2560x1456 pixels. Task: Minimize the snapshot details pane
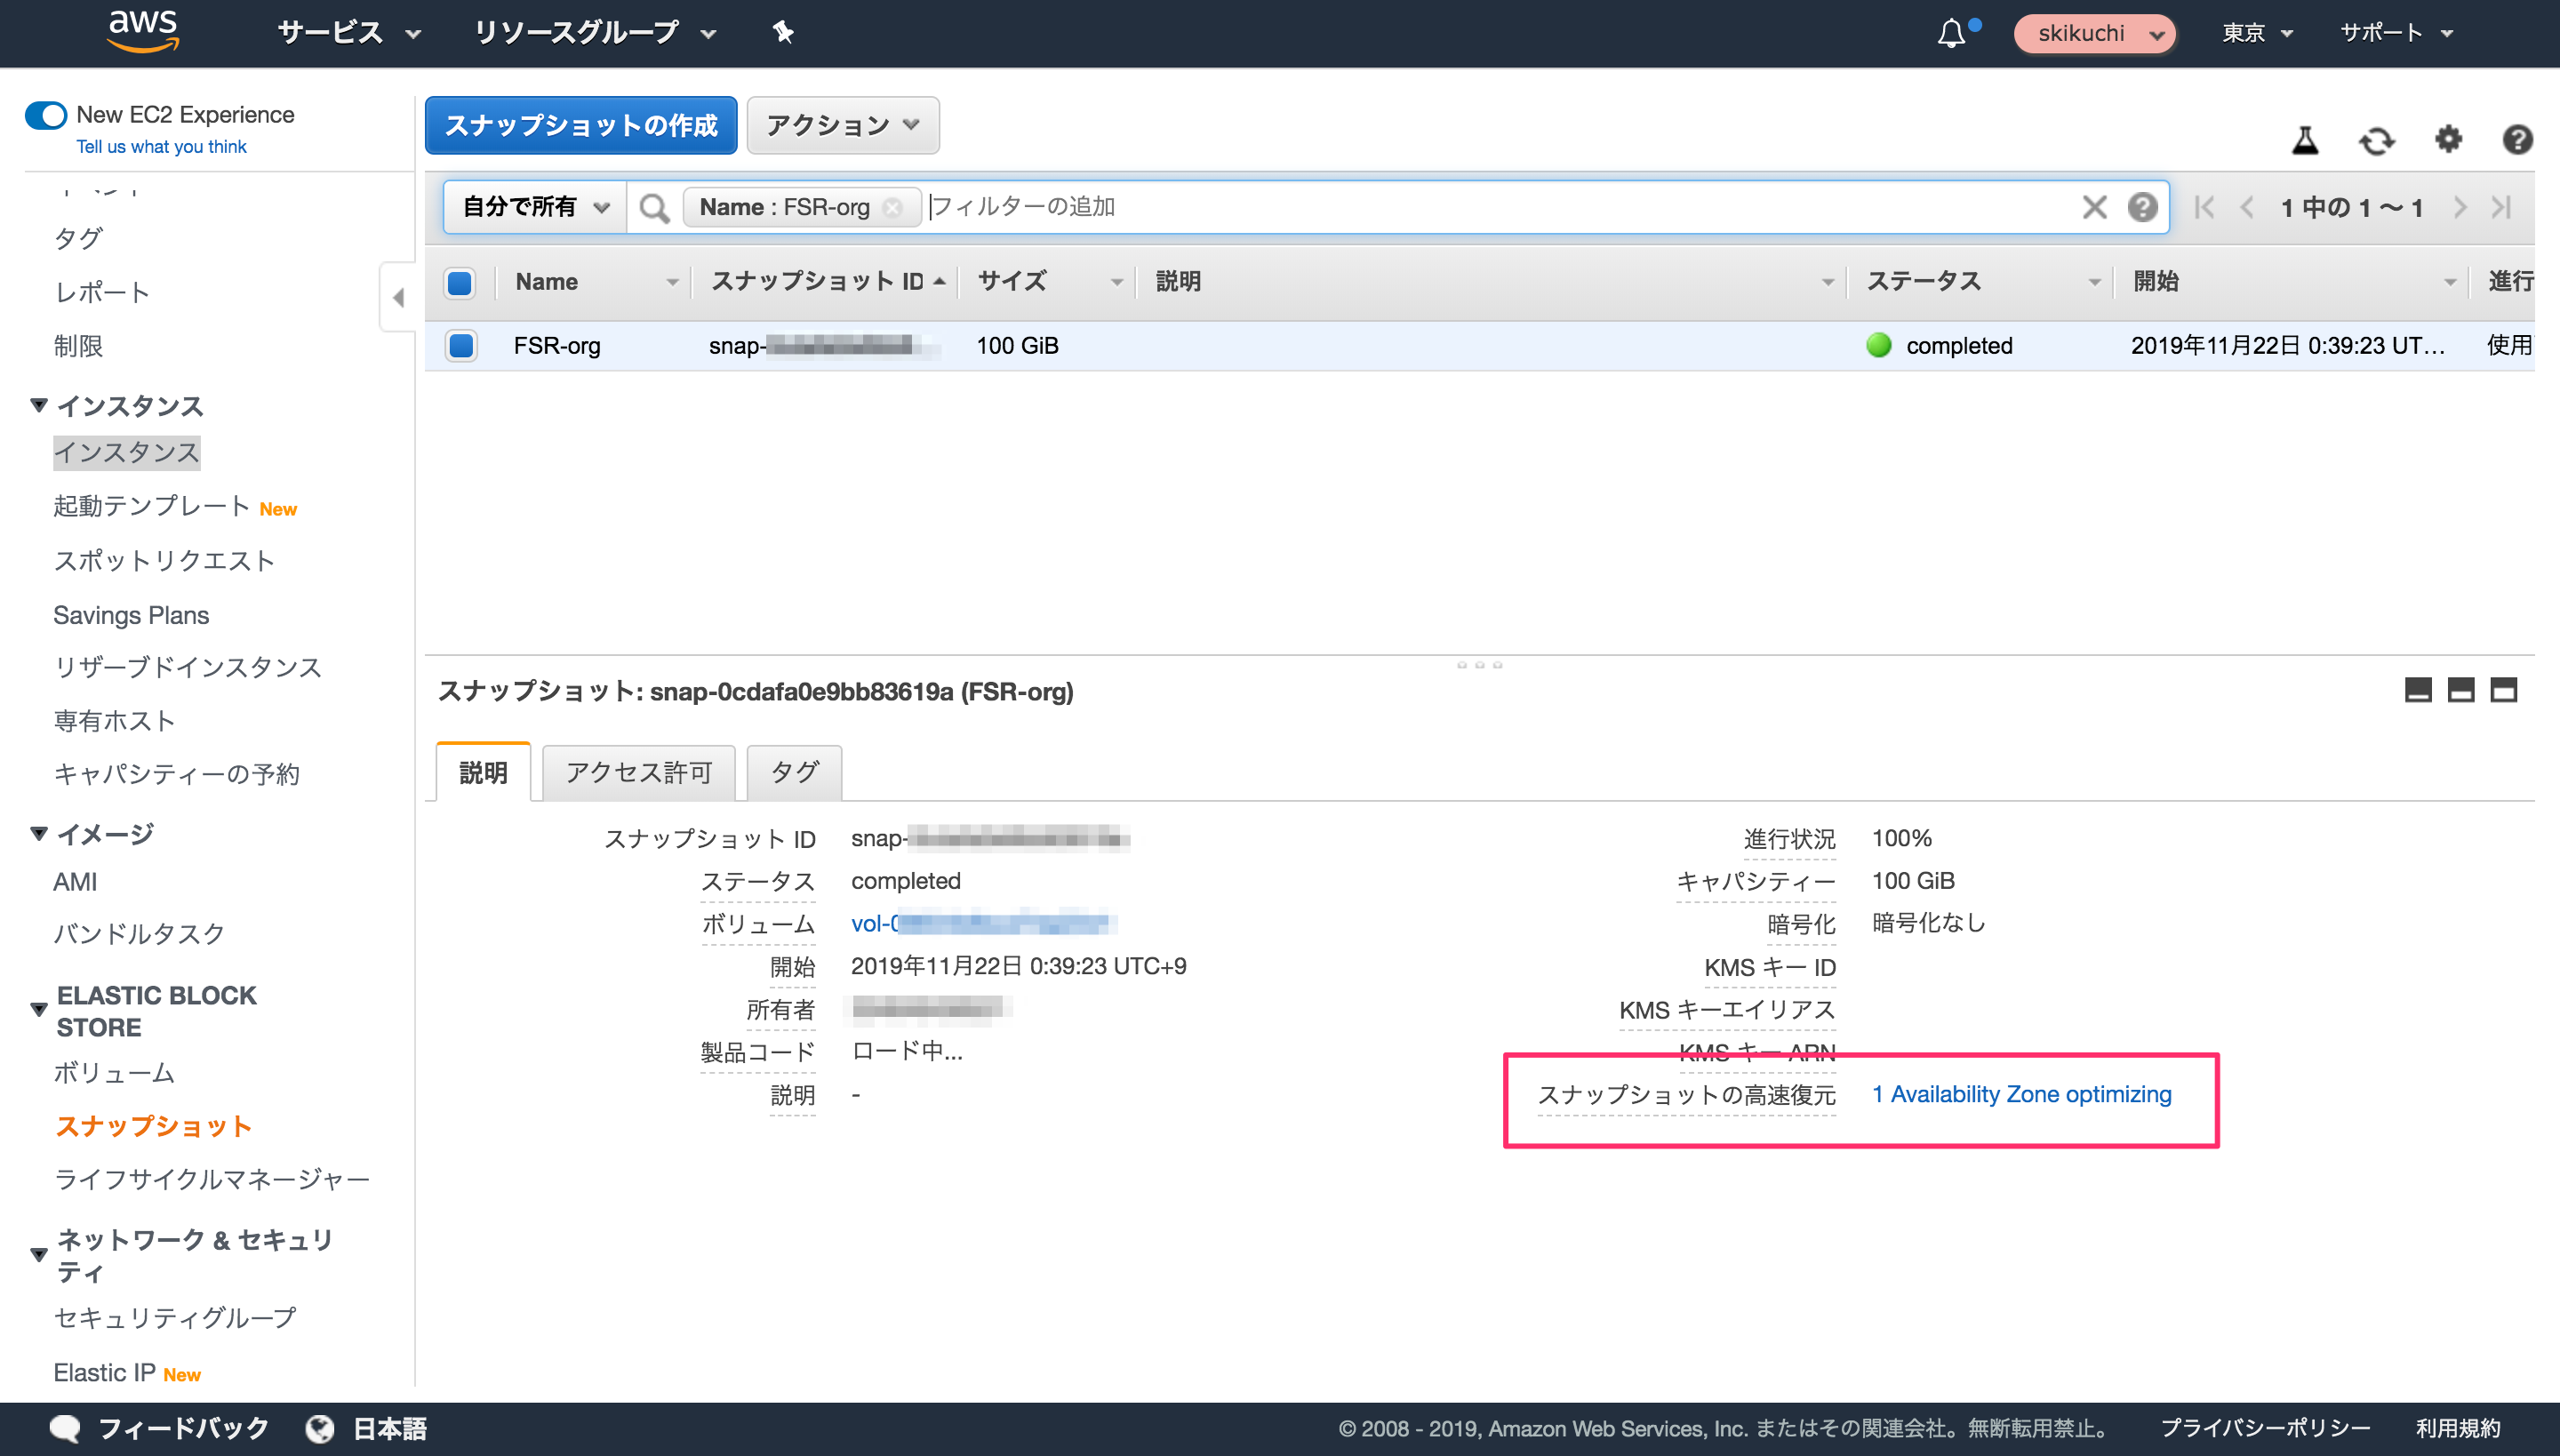[2418, 690]
